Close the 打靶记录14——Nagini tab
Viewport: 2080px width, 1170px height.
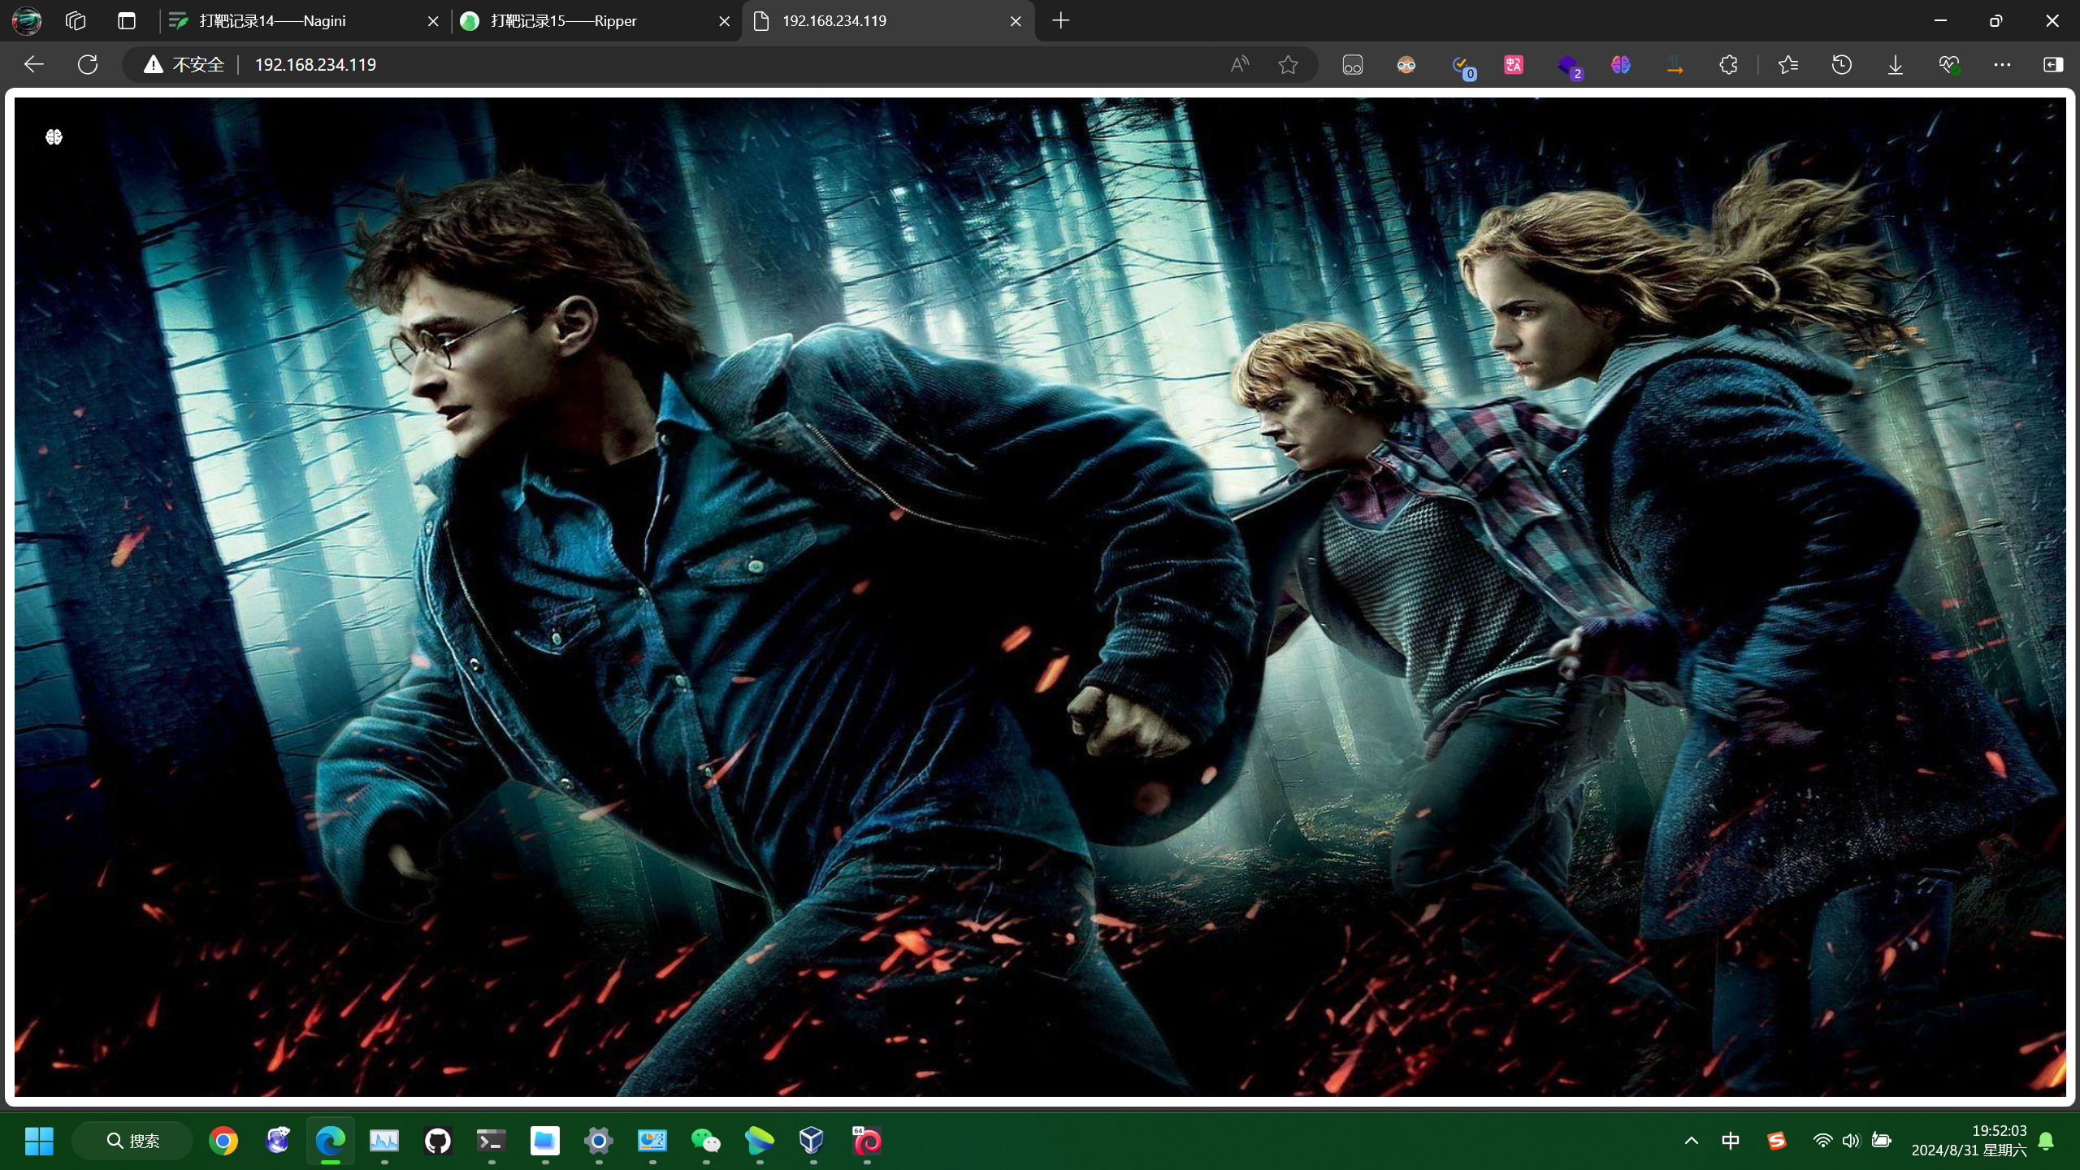click(433, 21)
